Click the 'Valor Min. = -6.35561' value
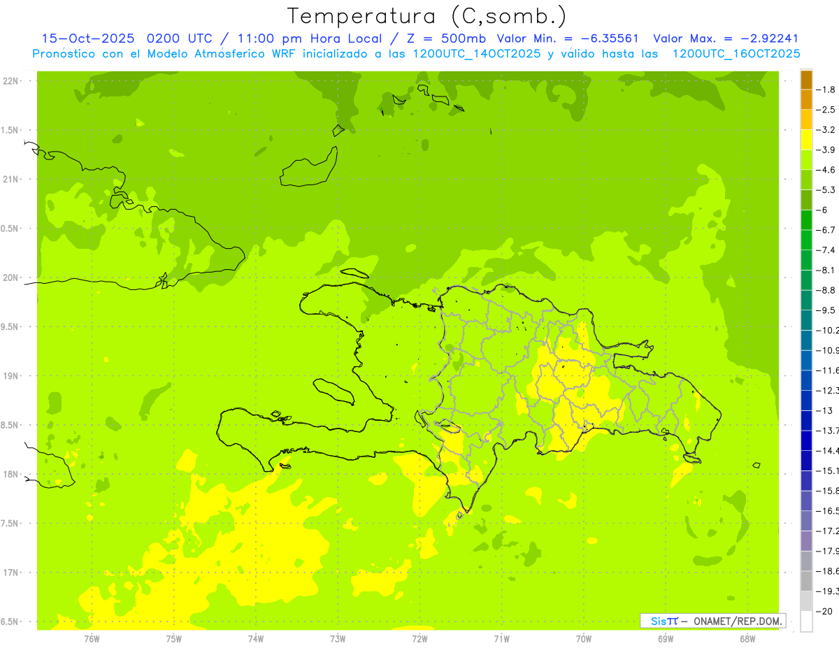839x648 pixels. [x=567, y=38]
